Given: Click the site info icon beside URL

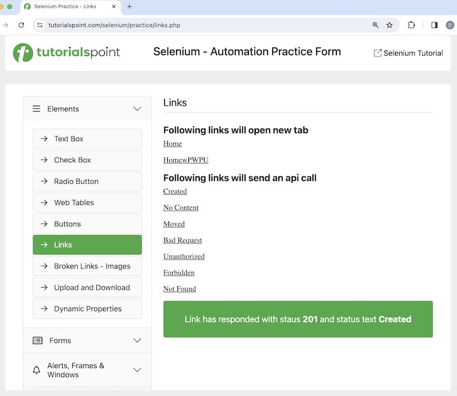Looking at the screenshot, I should (40, 25).
